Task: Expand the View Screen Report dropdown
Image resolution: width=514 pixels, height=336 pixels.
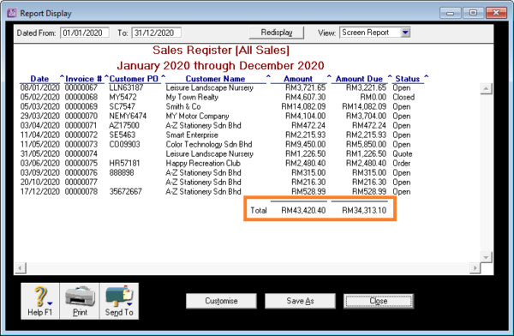Action: tap(405, 33)
